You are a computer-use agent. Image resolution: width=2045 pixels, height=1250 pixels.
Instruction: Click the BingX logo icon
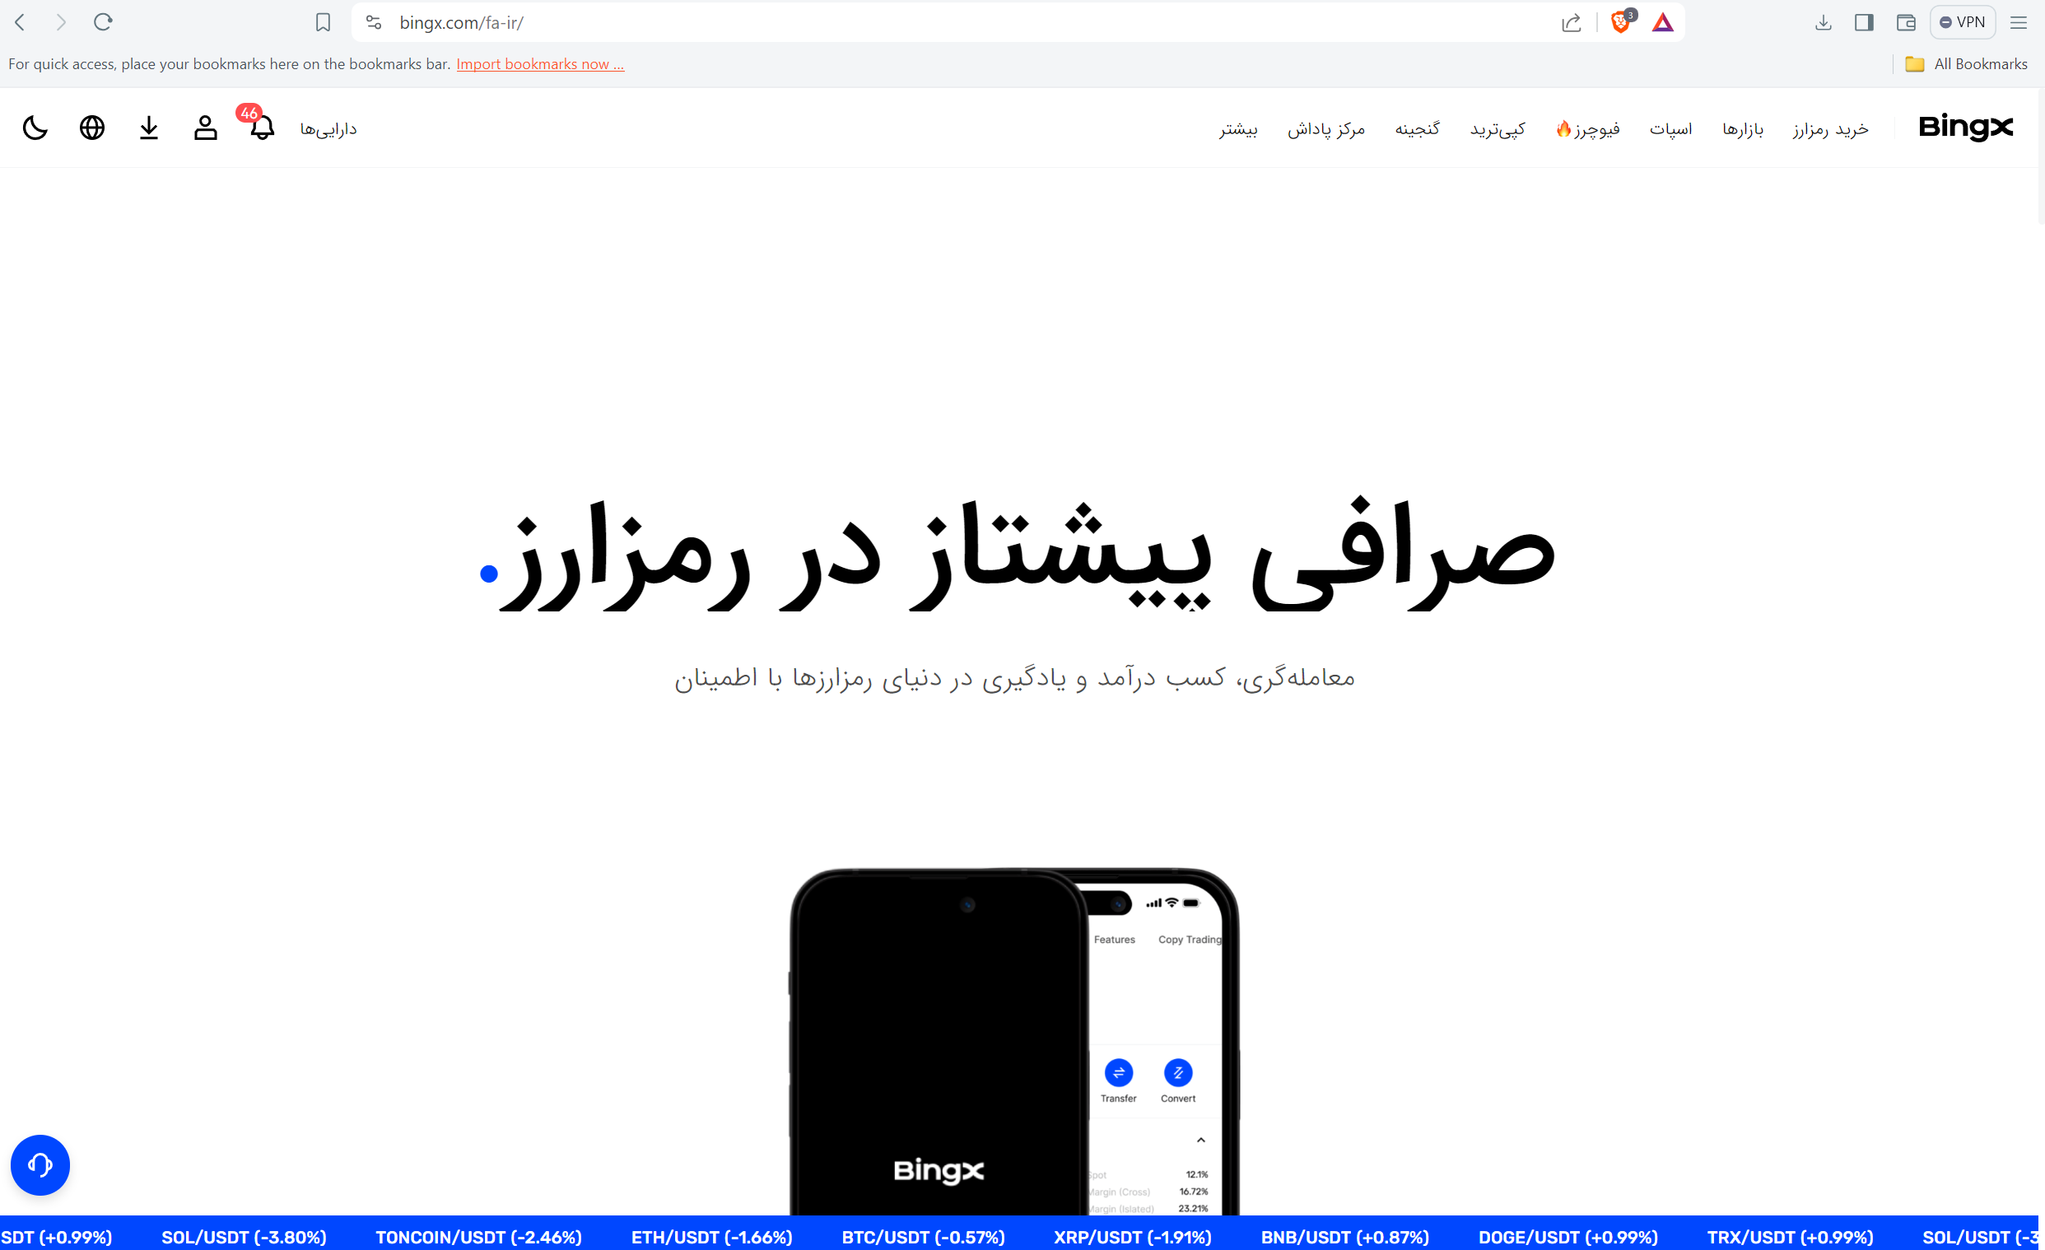1968,127
